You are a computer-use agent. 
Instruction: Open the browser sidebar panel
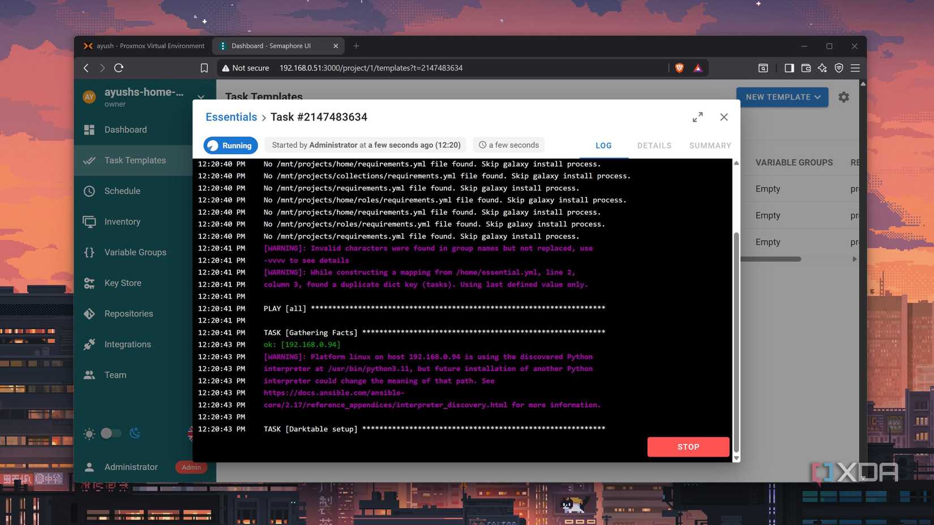click(789, 68)
